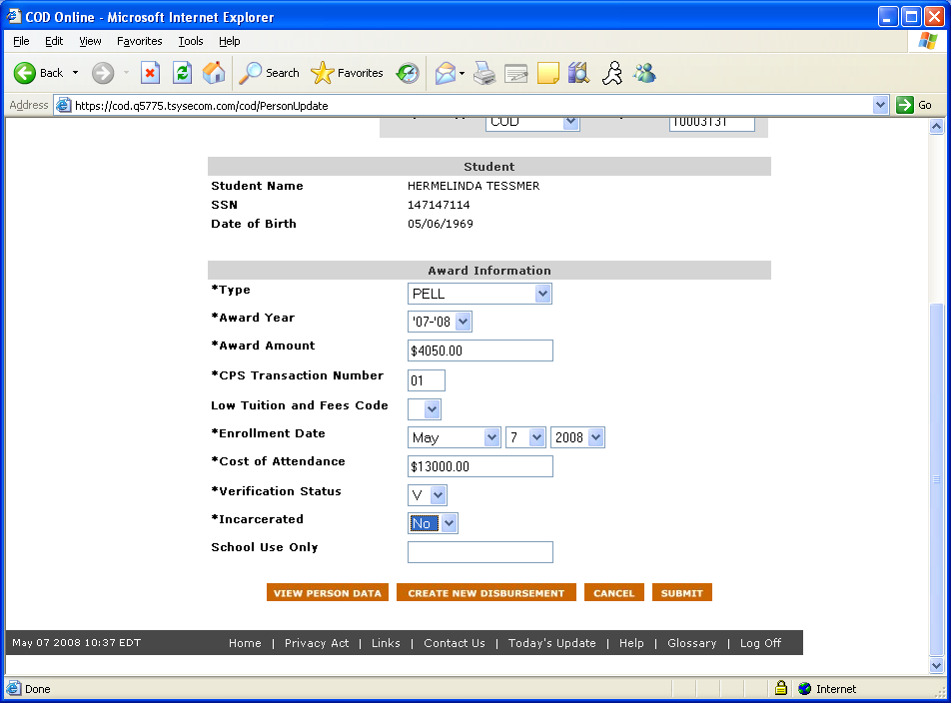Open the Links footer link
This screenshot has width=951, height=703.
tap(386, 643)
